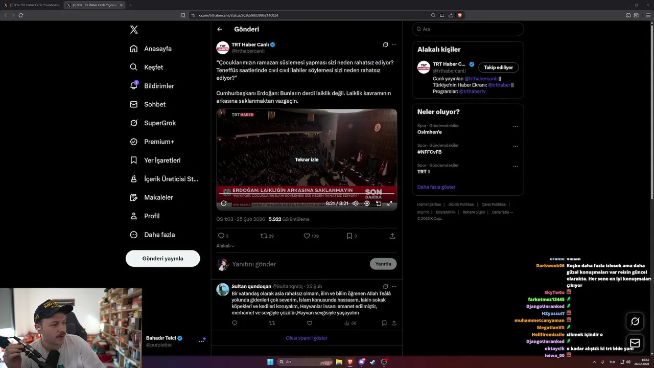Open Discord from taskbar
Screen dimensions: 654x368
362,362
